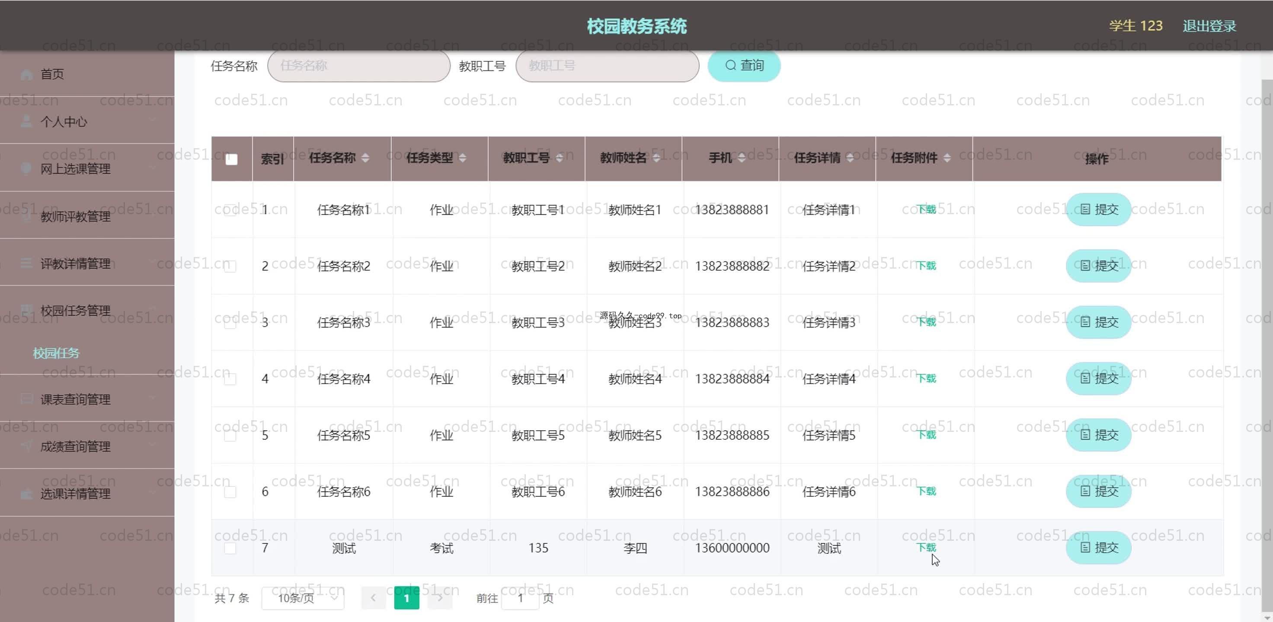Click the icon beside 网上选课管理

pyautogui.click(x=27, y=168)
